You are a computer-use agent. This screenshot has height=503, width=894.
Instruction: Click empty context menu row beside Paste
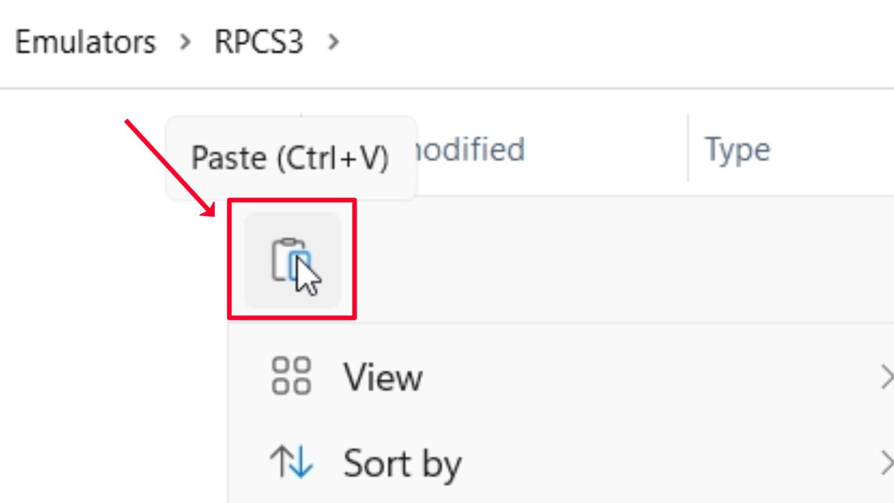click(x=582, y=260)
